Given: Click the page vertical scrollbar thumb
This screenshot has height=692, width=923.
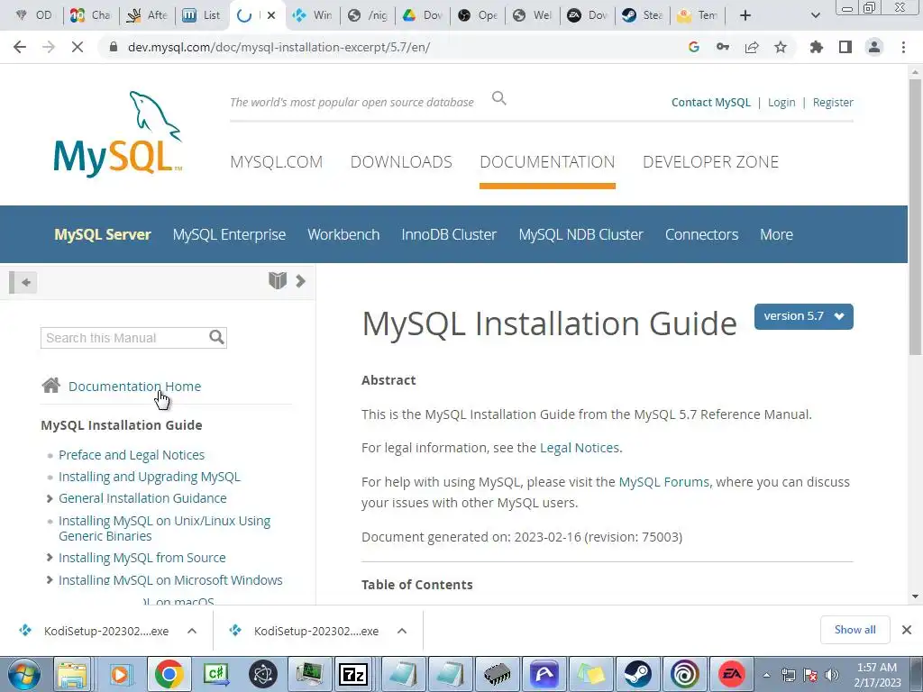Looking at the screenshot, I should (x=915, y=216).
